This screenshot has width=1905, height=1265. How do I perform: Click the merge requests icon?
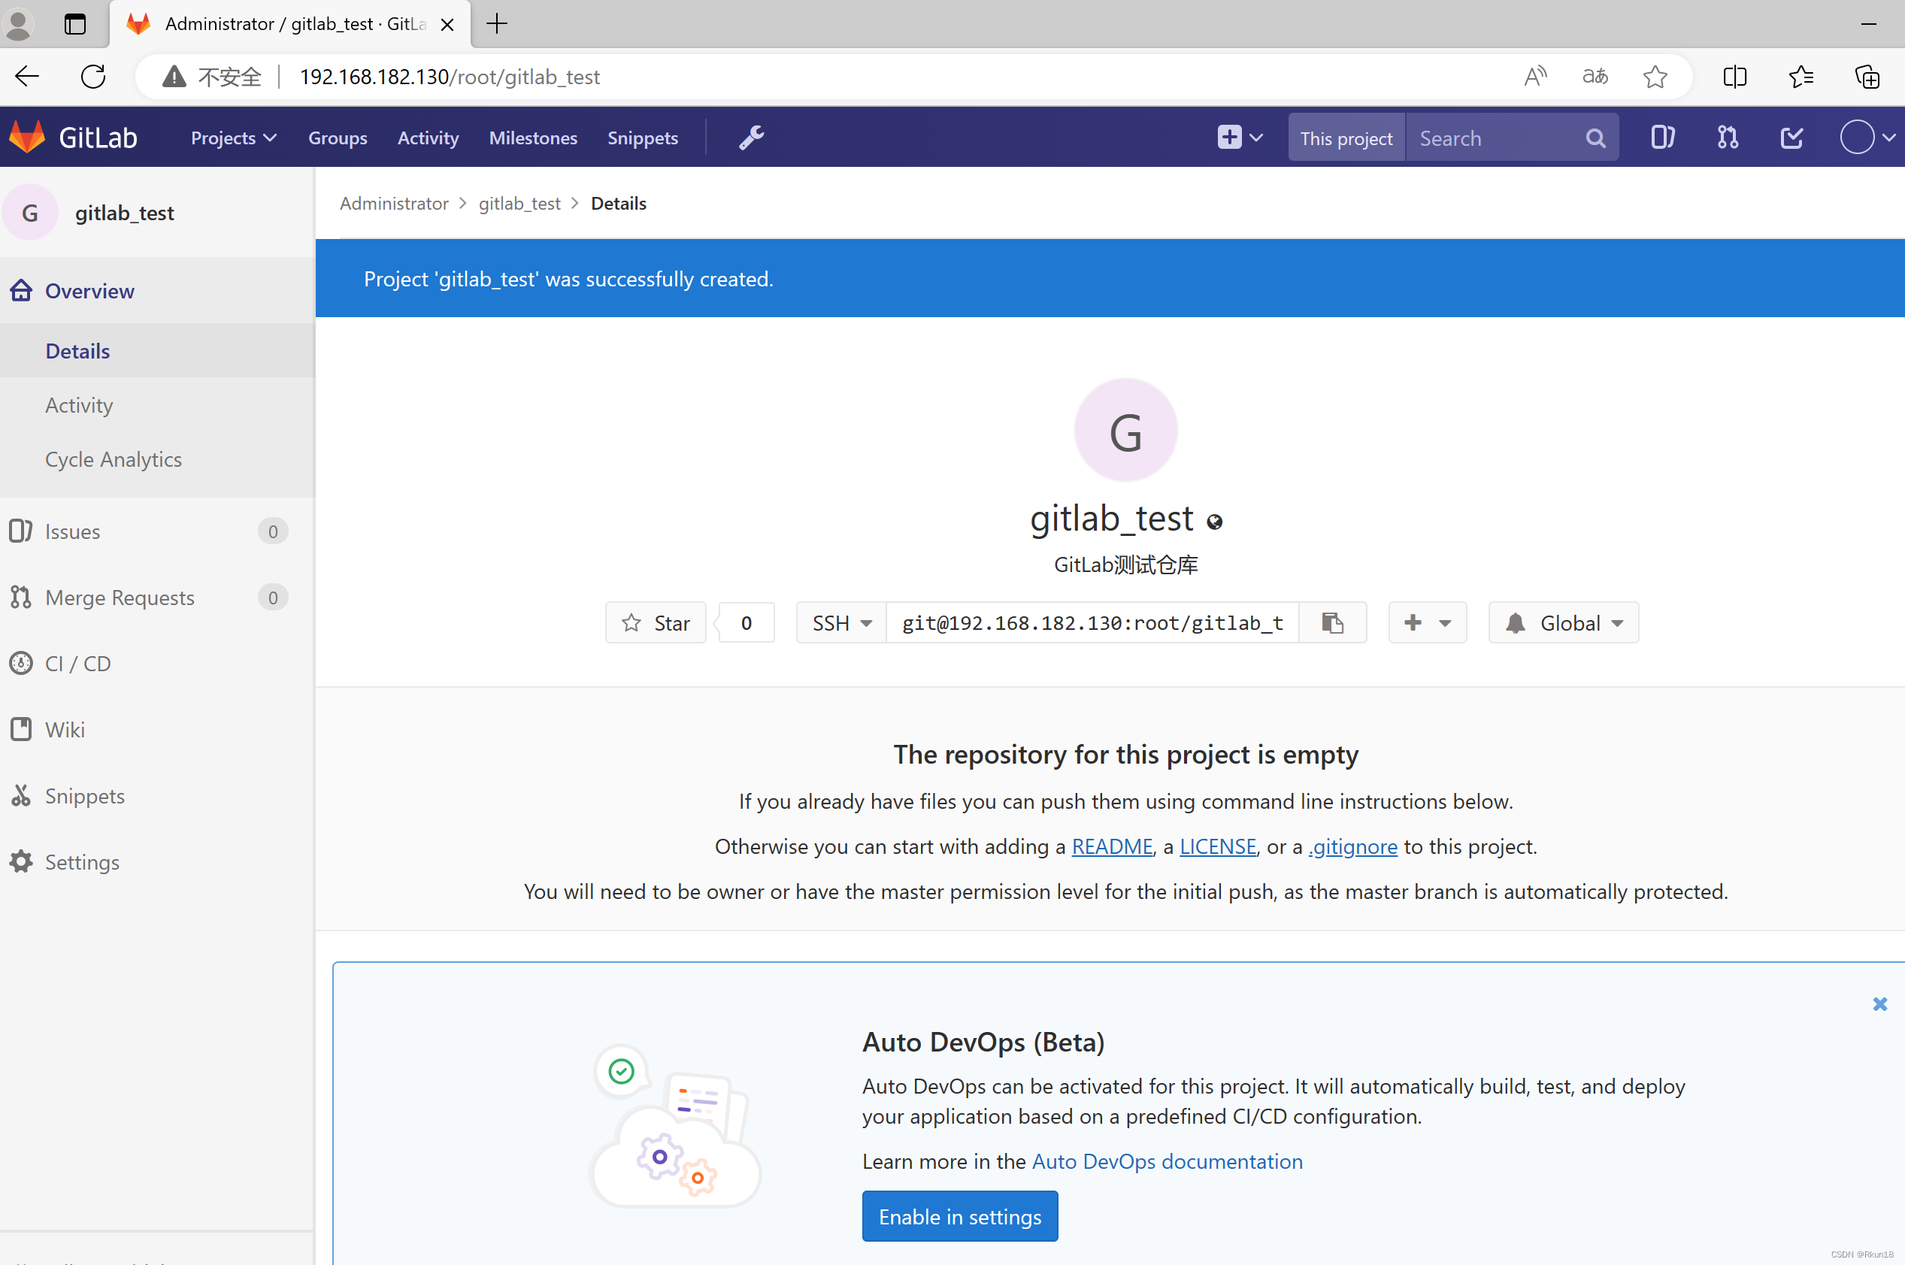pos(1728,137)
